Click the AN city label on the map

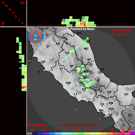coord(88,40)
